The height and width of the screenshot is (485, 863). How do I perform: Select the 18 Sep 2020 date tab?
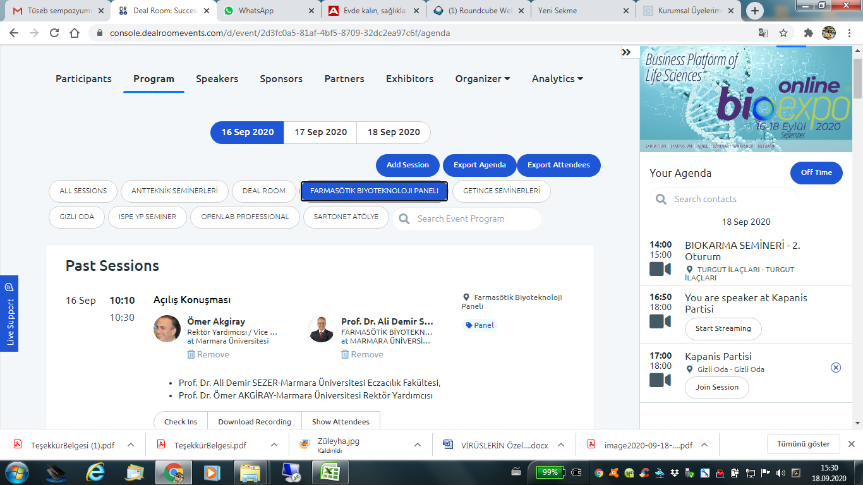pyautogui.click(x=394, y=133)
